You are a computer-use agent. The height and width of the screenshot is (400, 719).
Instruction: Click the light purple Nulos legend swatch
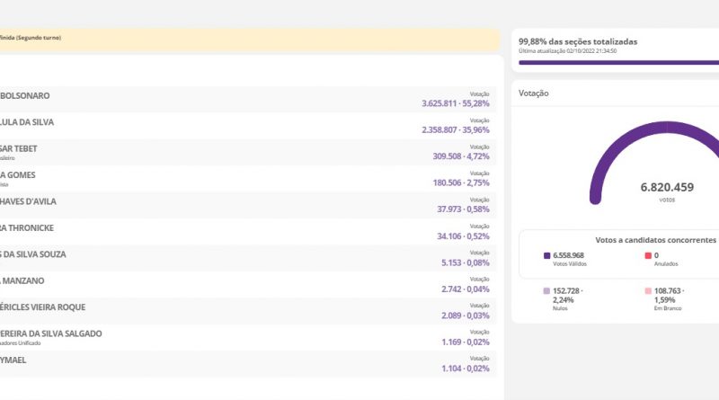tap(547, 291)
